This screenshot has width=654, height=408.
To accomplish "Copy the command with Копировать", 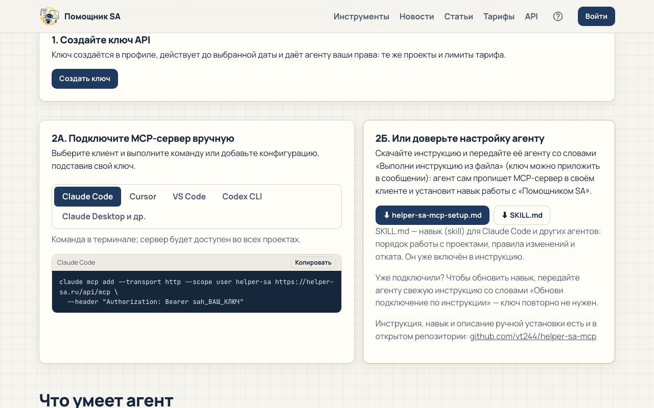I will click(313, 262).
